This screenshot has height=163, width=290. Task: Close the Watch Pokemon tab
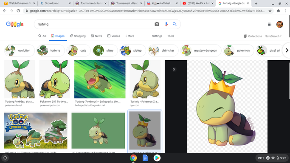click(x=34, y=3)
